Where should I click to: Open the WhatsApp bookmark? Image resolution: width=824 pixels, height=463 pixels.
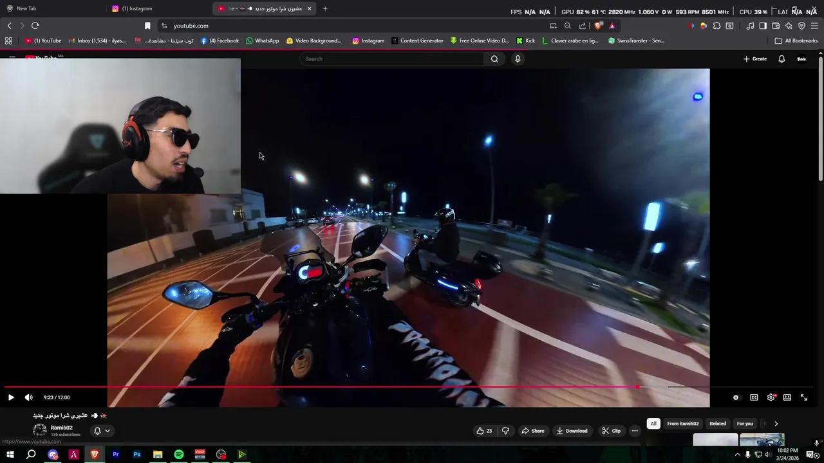[x=263, y=41]
